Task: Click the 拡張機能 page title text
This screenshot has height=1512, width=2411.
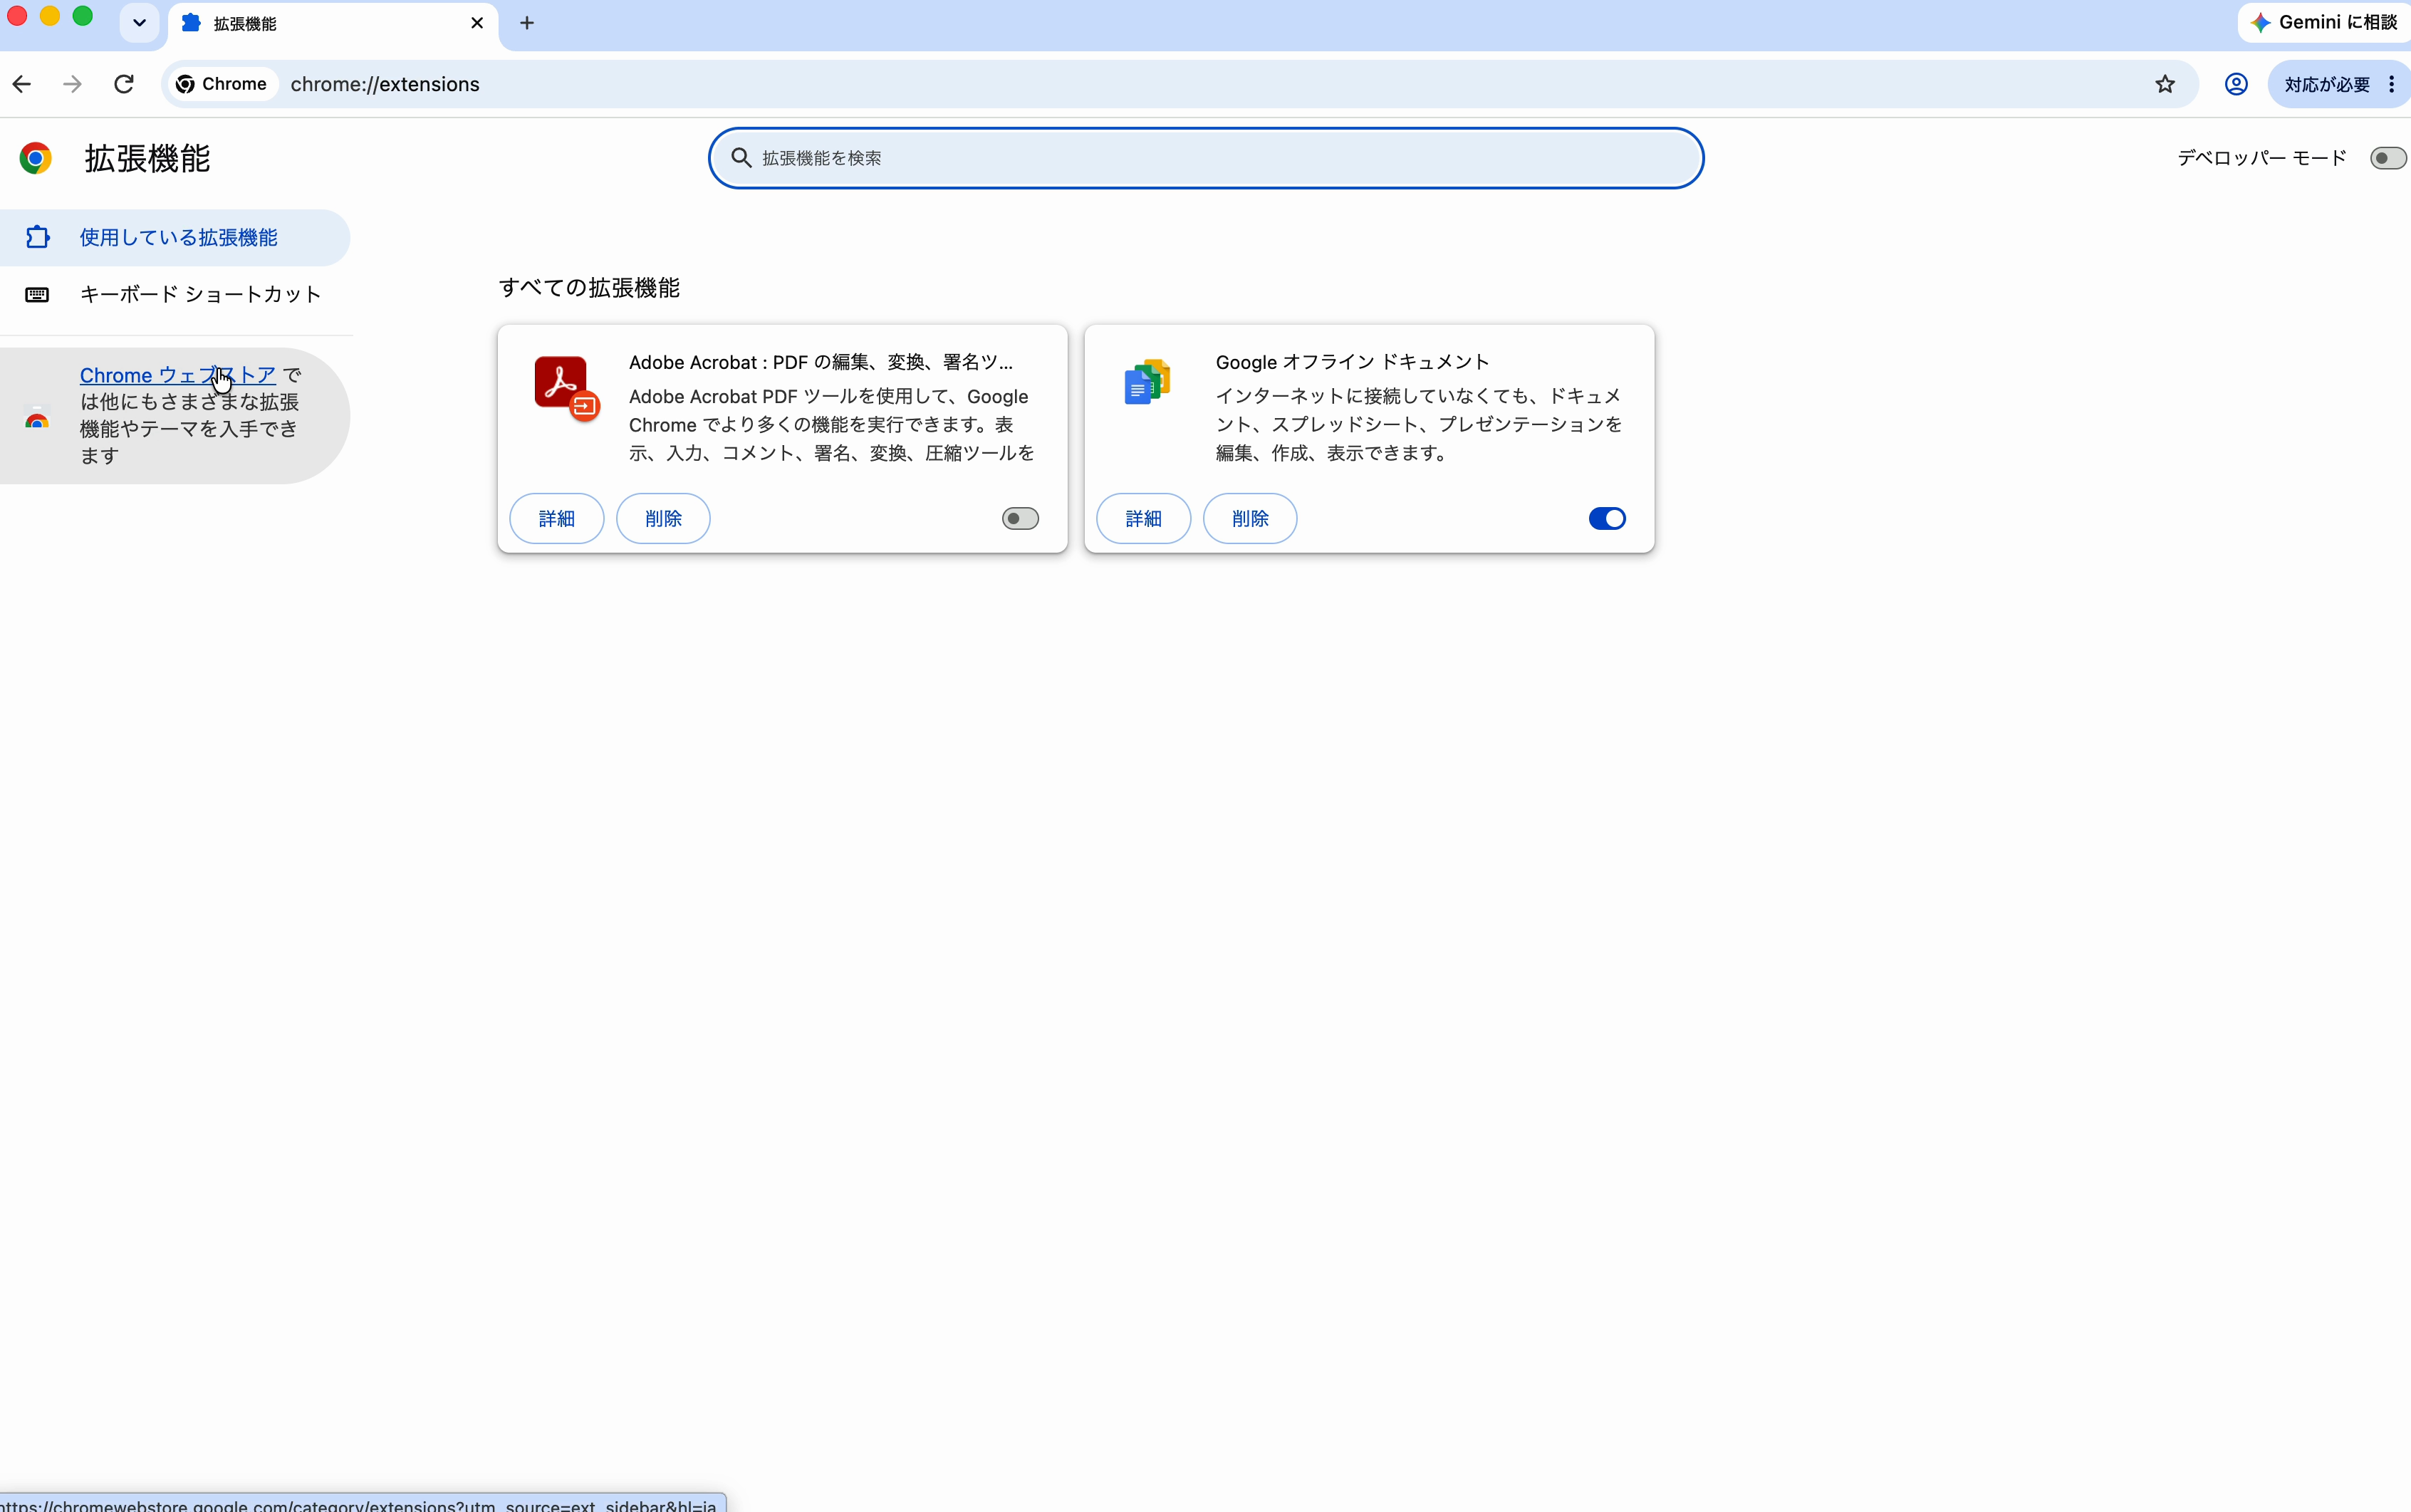Action: tap(147, 158)
